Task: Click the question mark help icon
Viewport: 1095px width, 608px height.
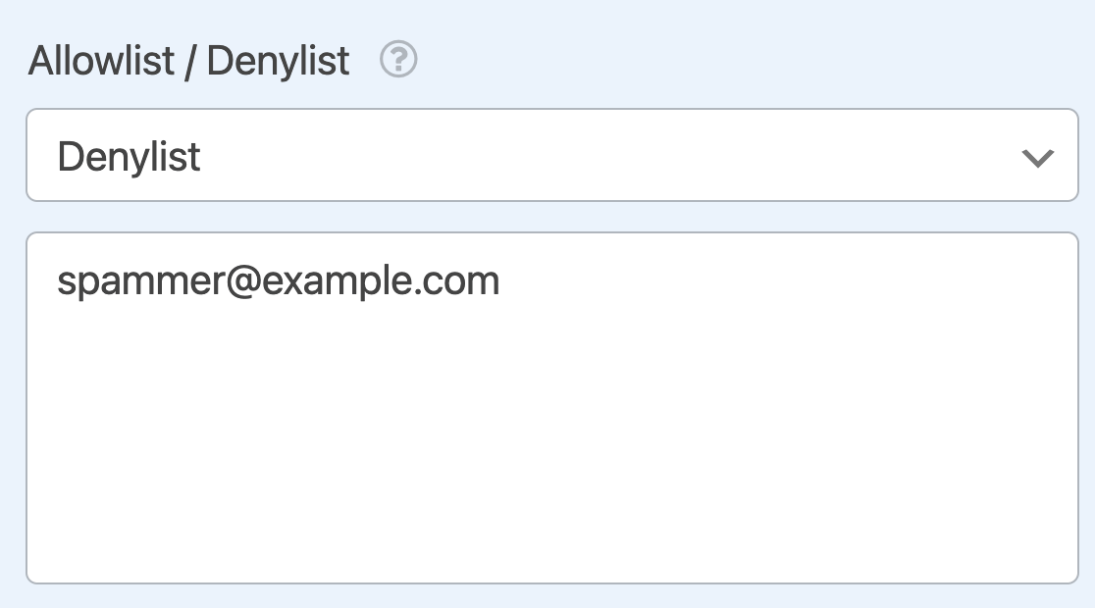Action: click(398, 60)
